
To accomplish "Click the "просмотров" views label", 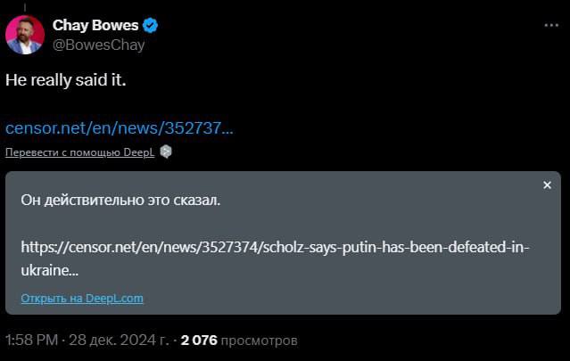I will tap(260, 340).
